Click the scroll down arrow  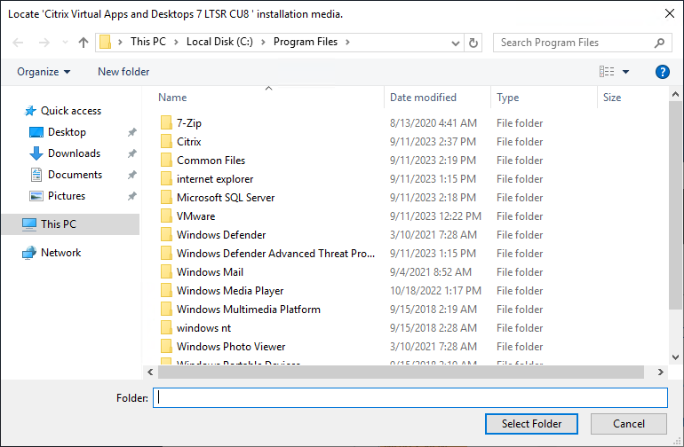coord(675,357)
